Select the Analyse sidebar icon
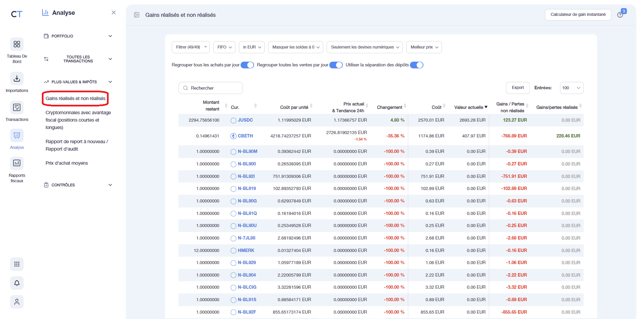The image size is (641, 319). [x=17, y=136]
